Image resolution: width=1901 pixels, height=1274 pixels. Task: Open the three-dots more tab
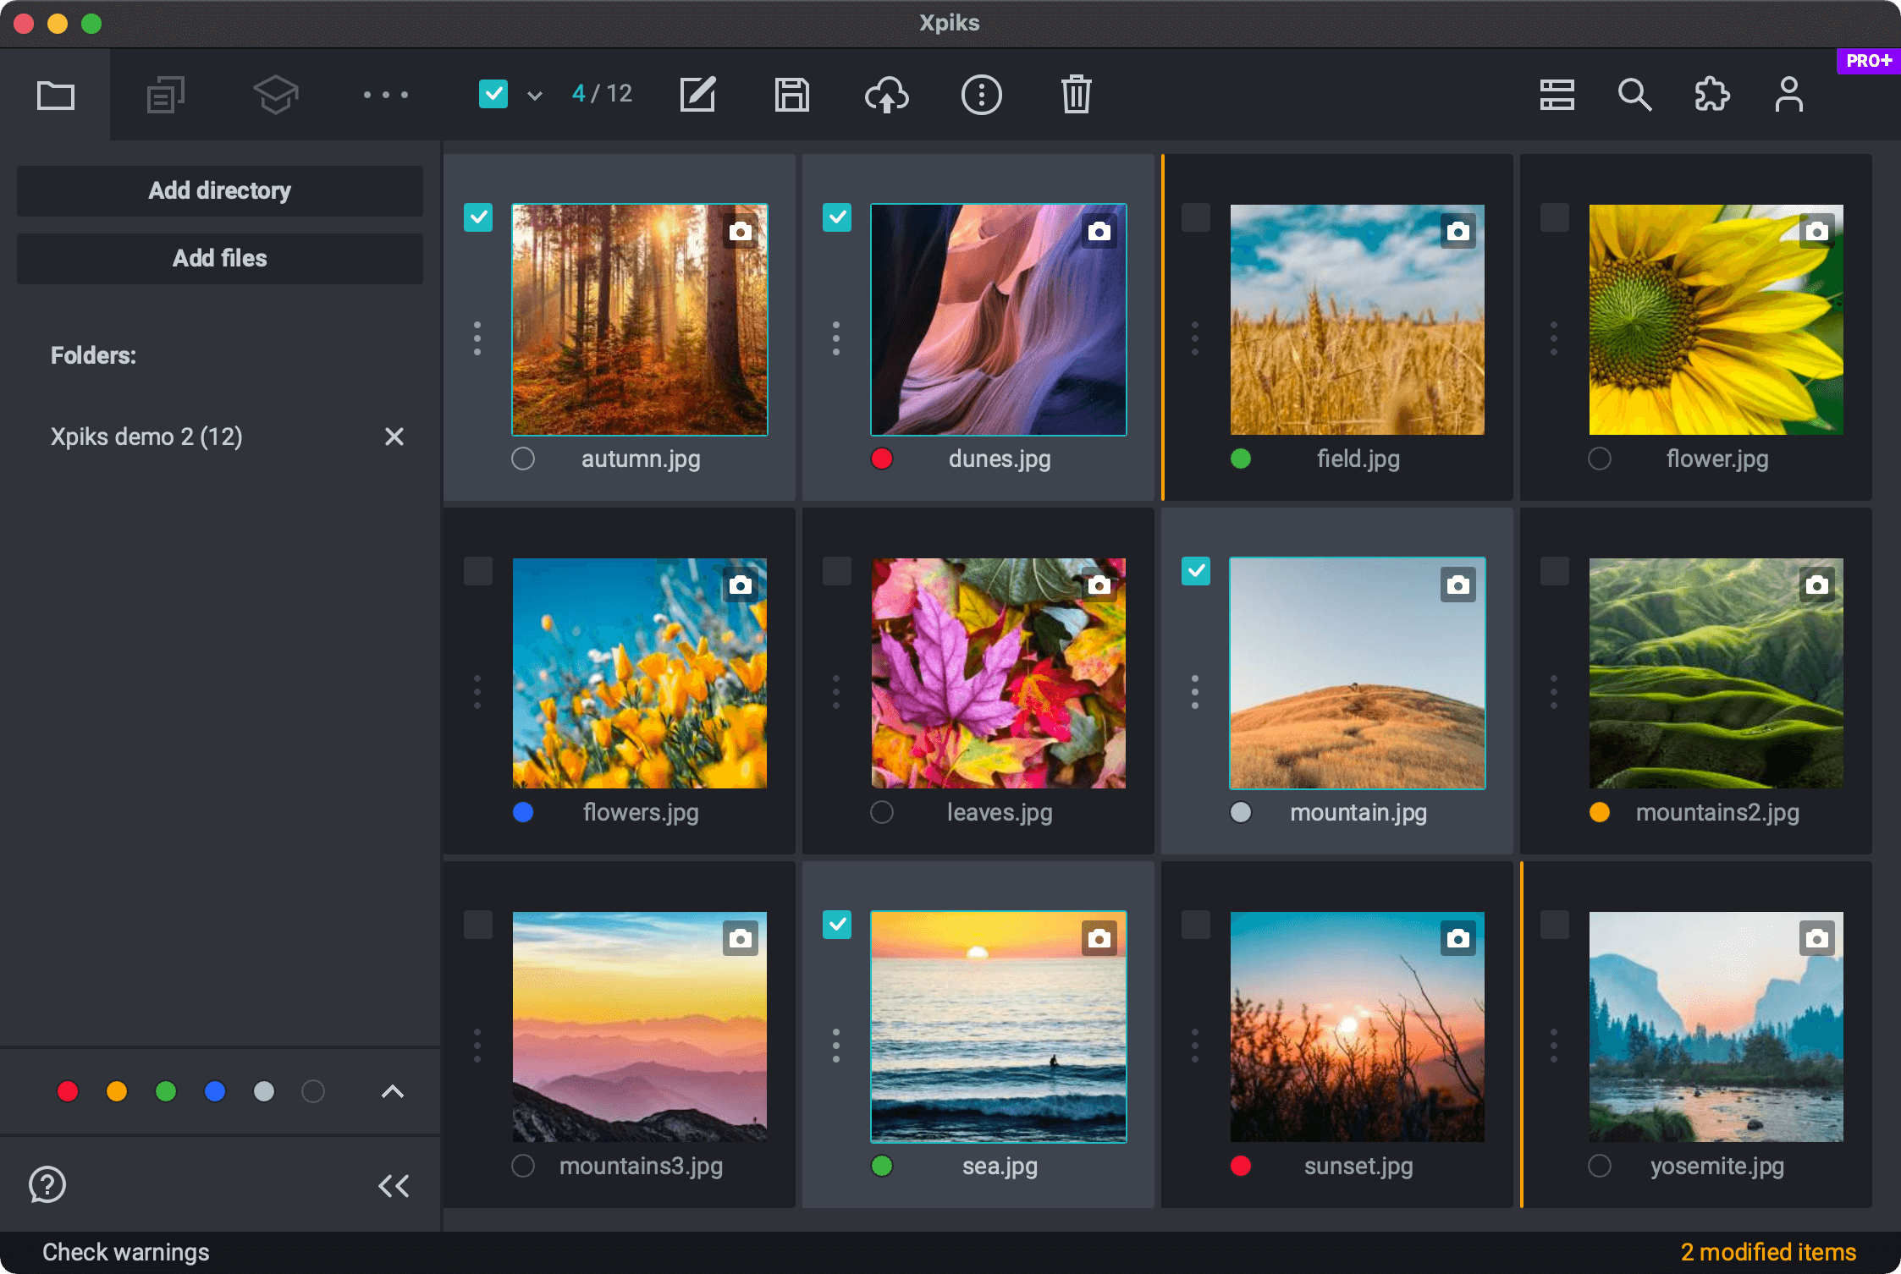386,95
